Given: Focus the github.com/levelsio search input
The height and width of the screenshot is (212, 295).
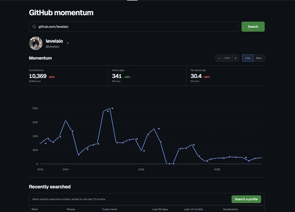Looking at the screenshot, I should pos(134,26).
